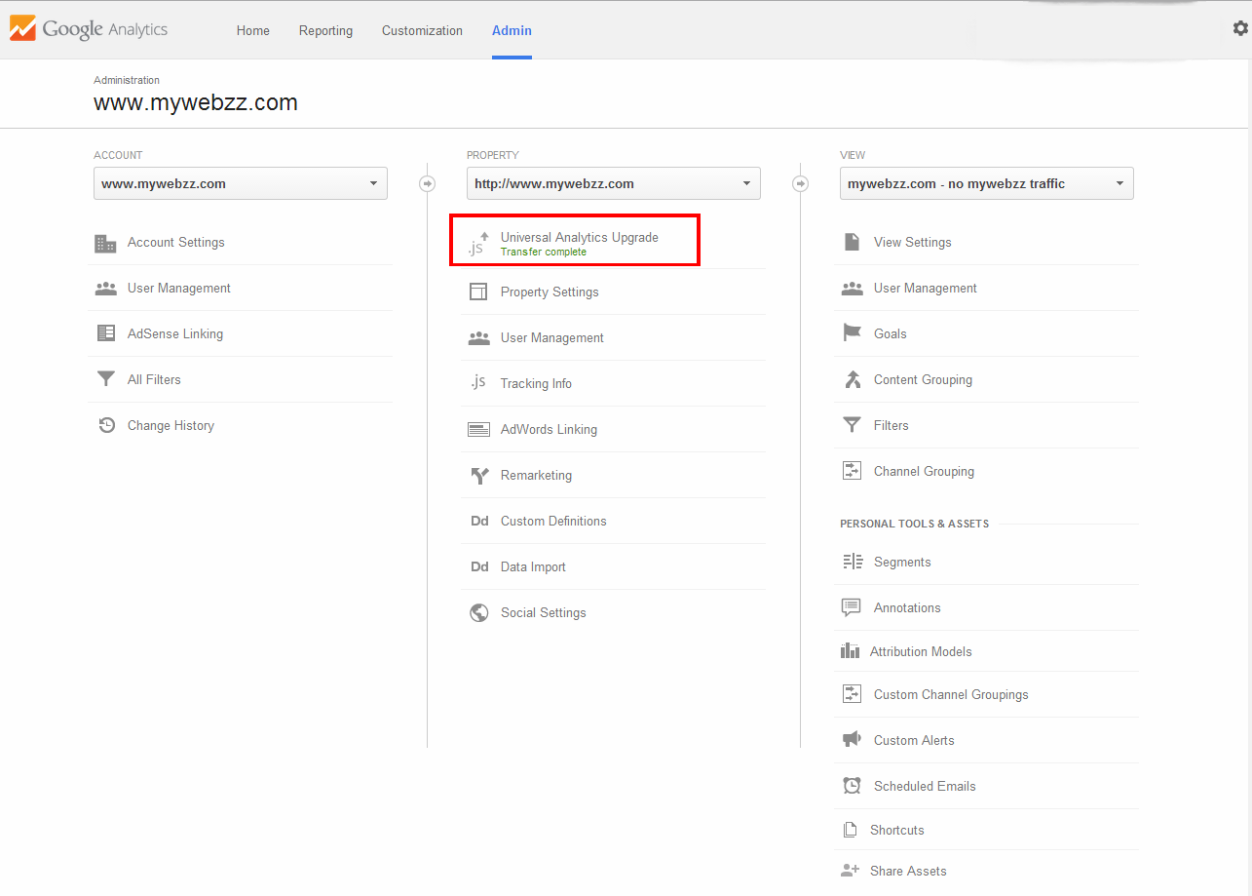1252x896 pixels.
Task: Click the Annotations speech bubble icon
Action: pos(852,607)
